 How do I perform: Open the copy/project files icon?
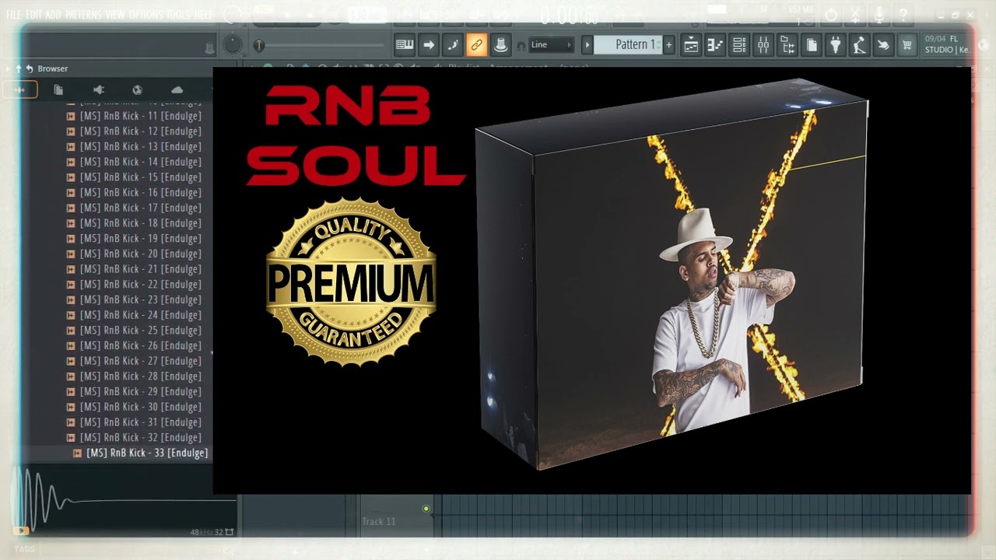point(812,46)
